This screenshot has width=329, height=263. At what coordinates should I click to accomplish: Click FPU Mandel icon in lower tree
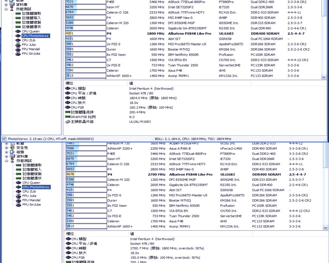tap(19, 200)
